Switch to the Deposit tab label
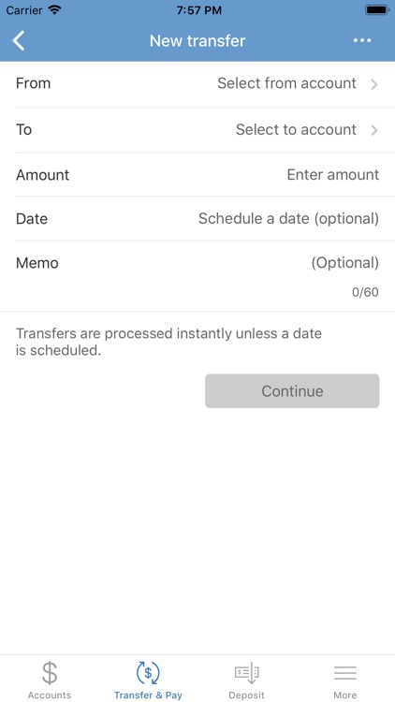Screen dimensions: 395x702 coord(247,695)
